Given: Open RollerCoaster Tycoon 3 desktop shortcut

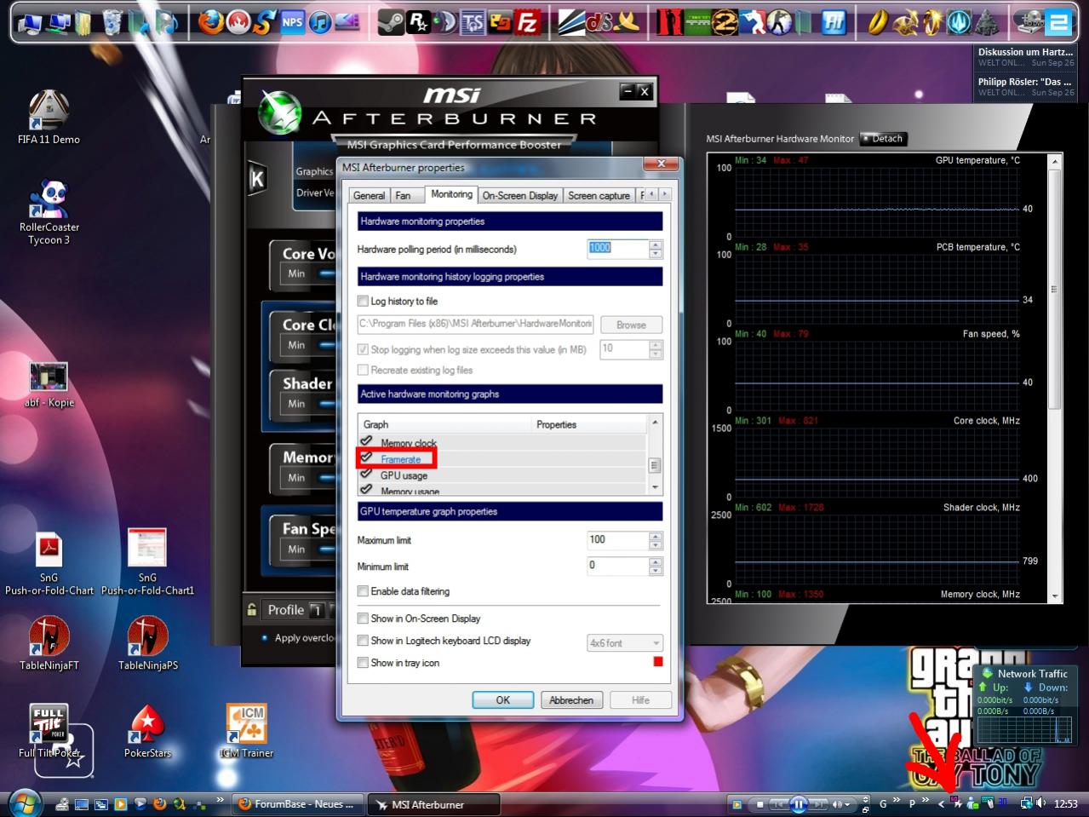Looking at the screenshot, I should [x=49, y=212].
